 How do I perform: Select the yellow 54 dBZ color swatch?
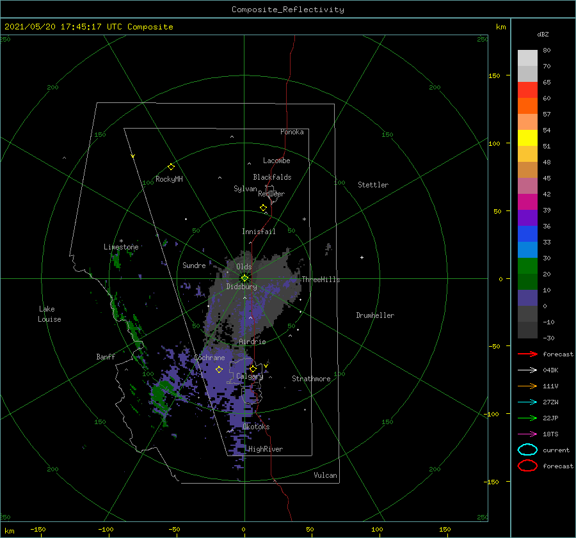pos(527,138)
